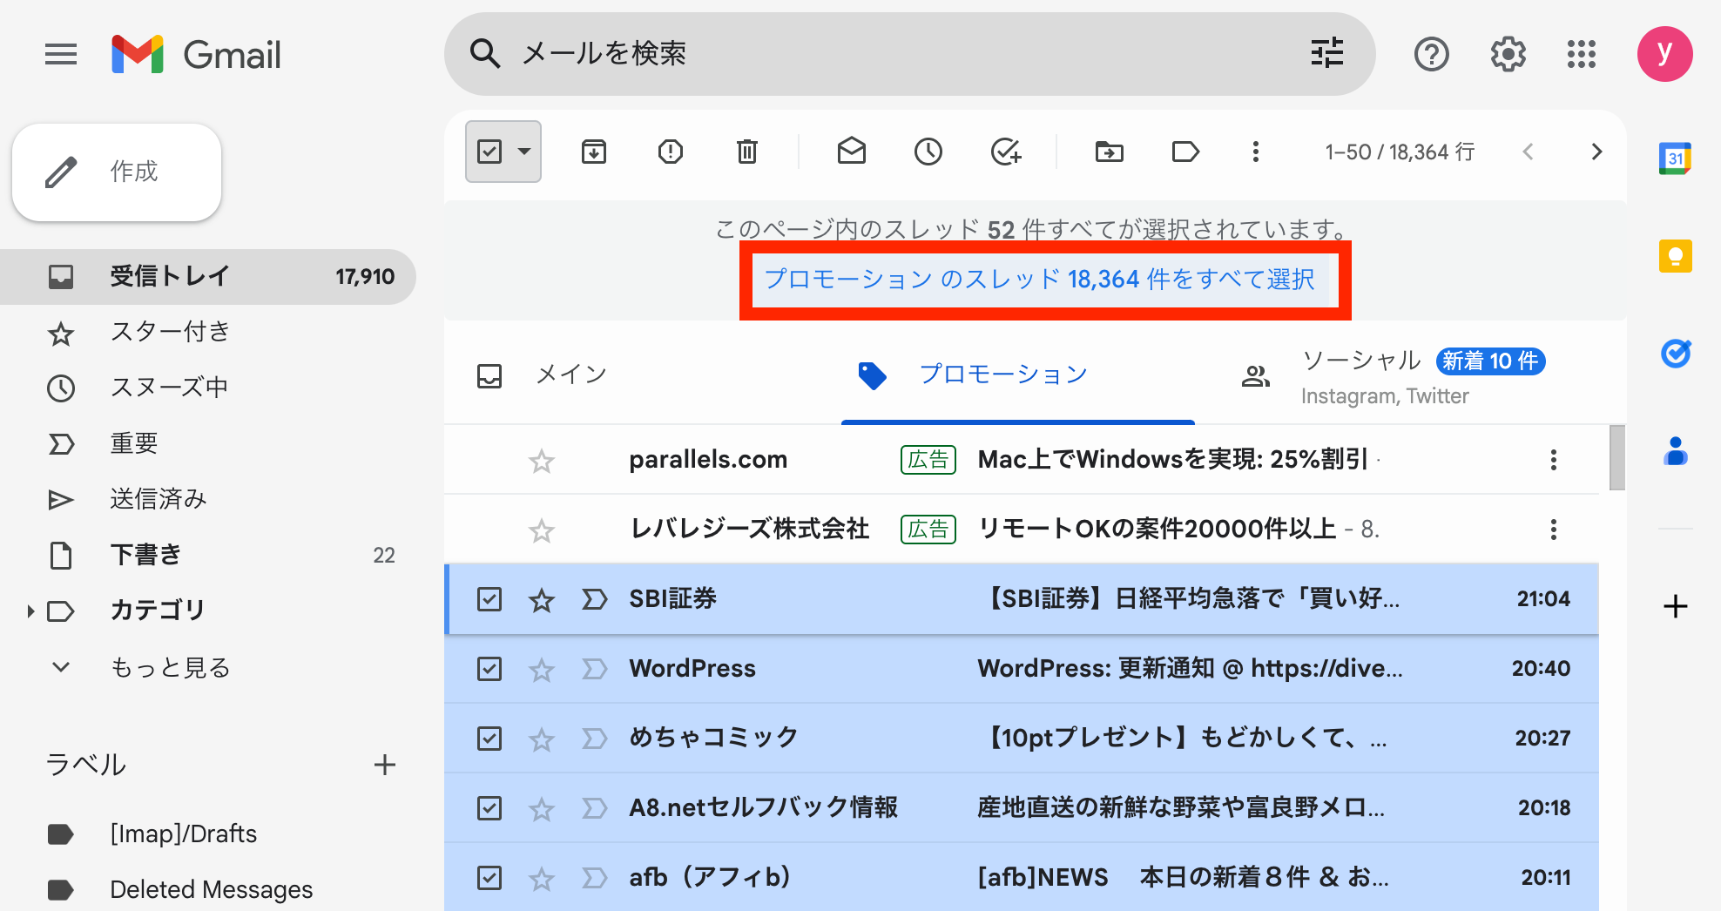Toggle importance marker on SBI証券 email
The image size is (1721, 911).
pyautogui.click(x=594, y=599)
